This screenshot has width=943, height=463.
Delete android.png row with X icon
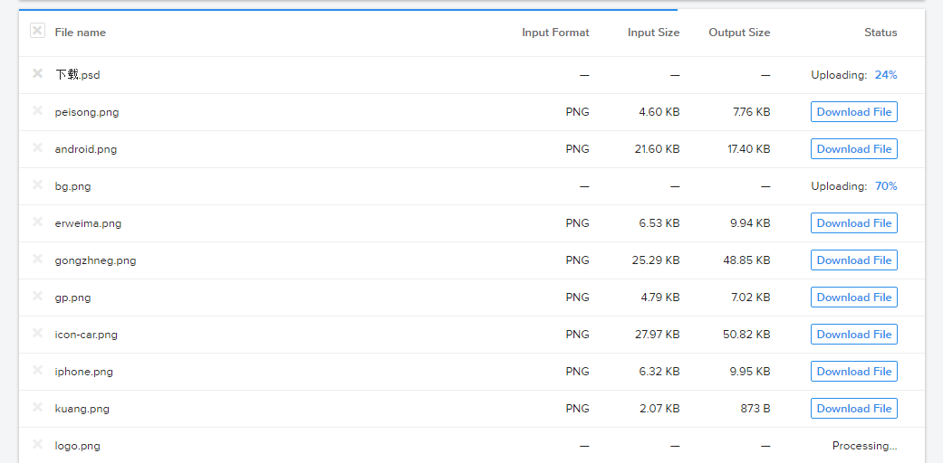(x=37, y=147)
